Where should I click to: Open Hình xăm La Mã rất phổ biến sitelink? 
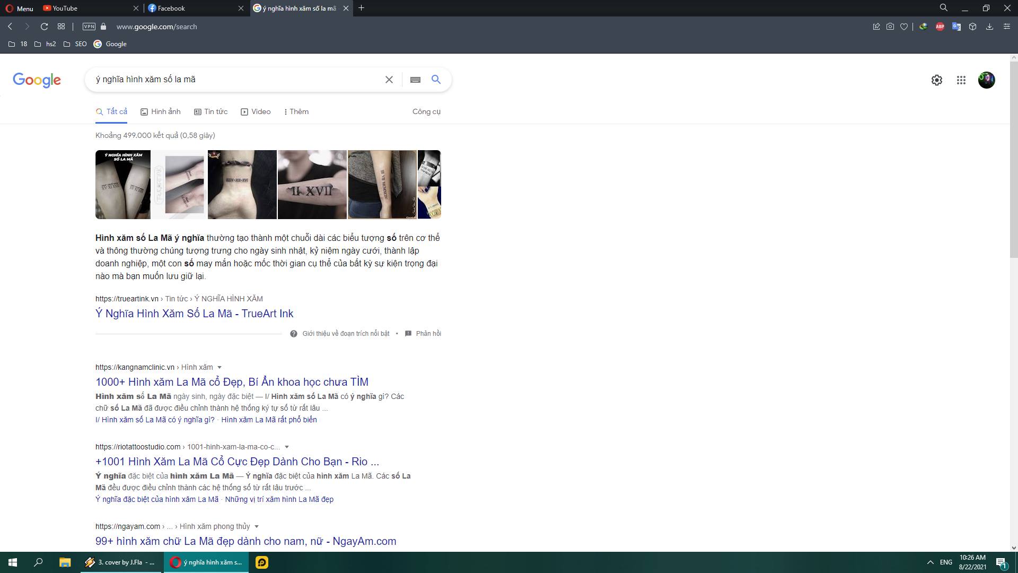269,420
